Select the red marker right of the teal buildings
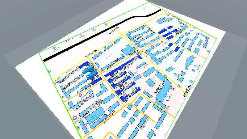 102,70
